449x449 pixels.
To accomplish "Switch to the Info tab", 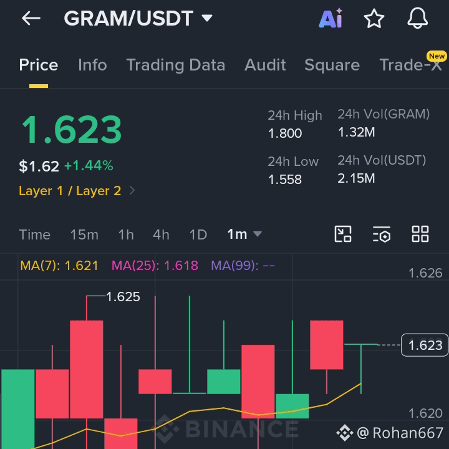I will [x=92, y=65].
